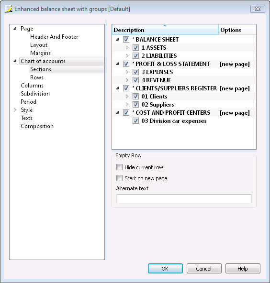Open the Composition settings page
Image resolution: width=270 pixels, height=283 pixels.
[x=37, y=126]
